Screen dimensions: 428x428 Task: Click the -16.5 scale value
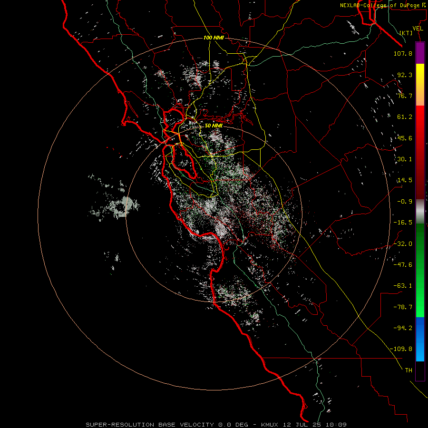(x=403, y=223)
